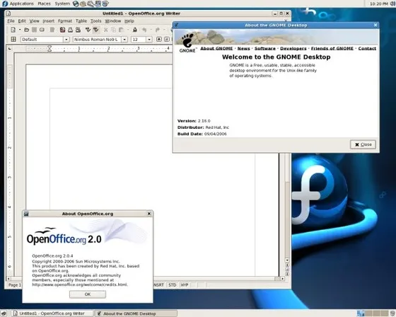Open the Help menu in Writer
The image size is (396, 317).
(129, 21)
